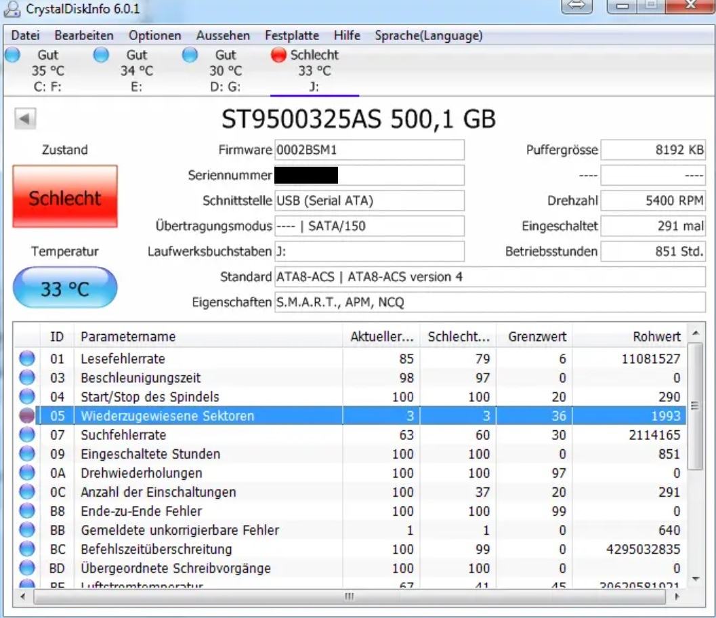
Task: Select the Suchfehlerrate row name
Action: [x=123, y=435]
